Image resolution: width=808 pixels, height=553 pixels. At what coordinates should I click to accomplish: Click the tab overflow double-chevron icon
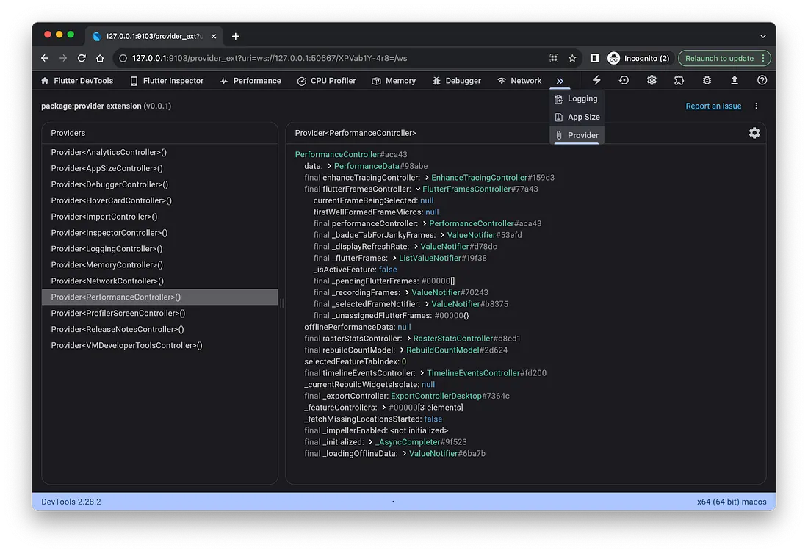[560, 81]
